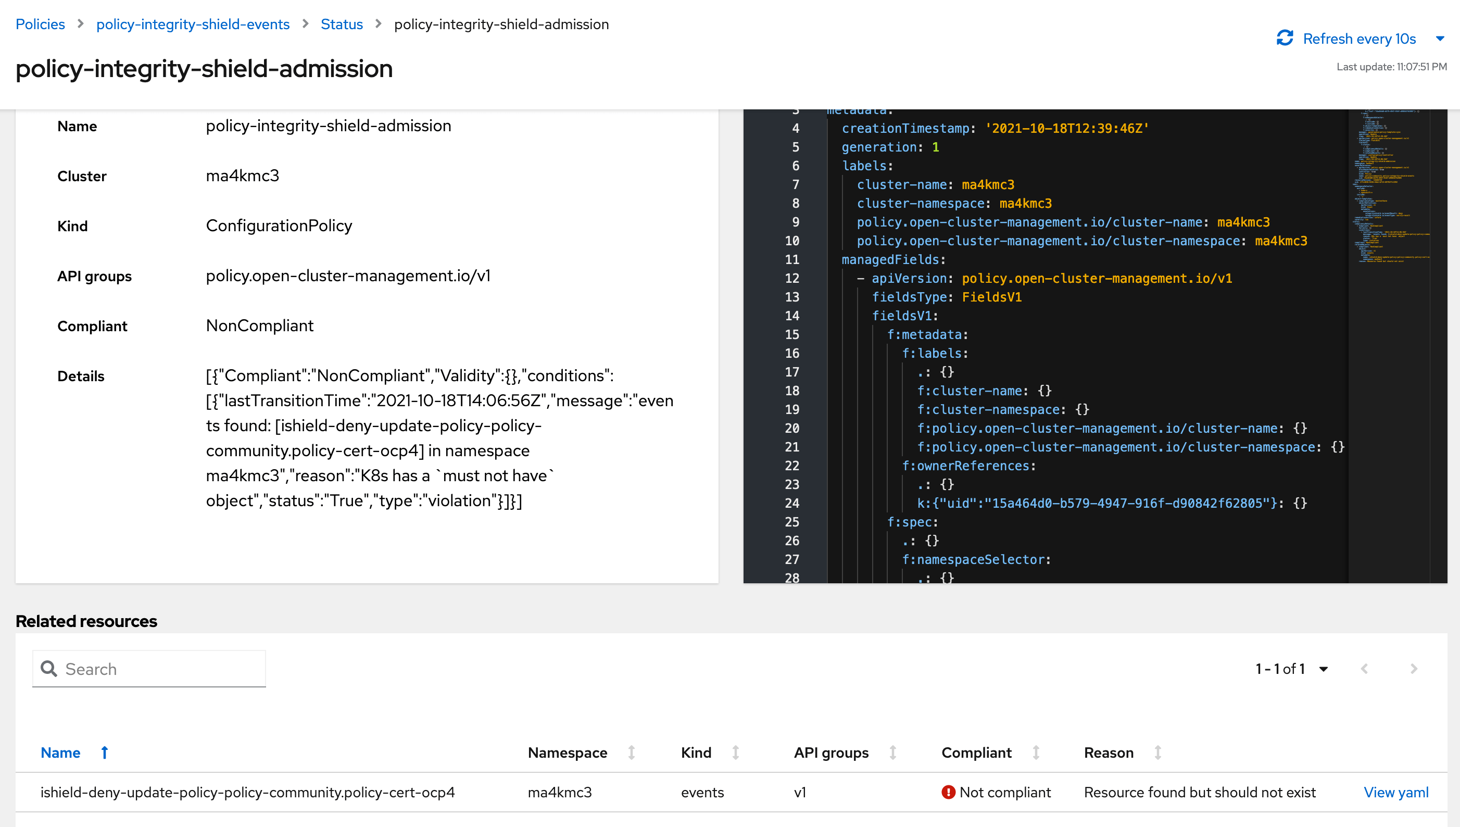Open the Refresh every 10s dropdown arrow
Screen dimensions: 1460x827
click(x=1440, y=39)
